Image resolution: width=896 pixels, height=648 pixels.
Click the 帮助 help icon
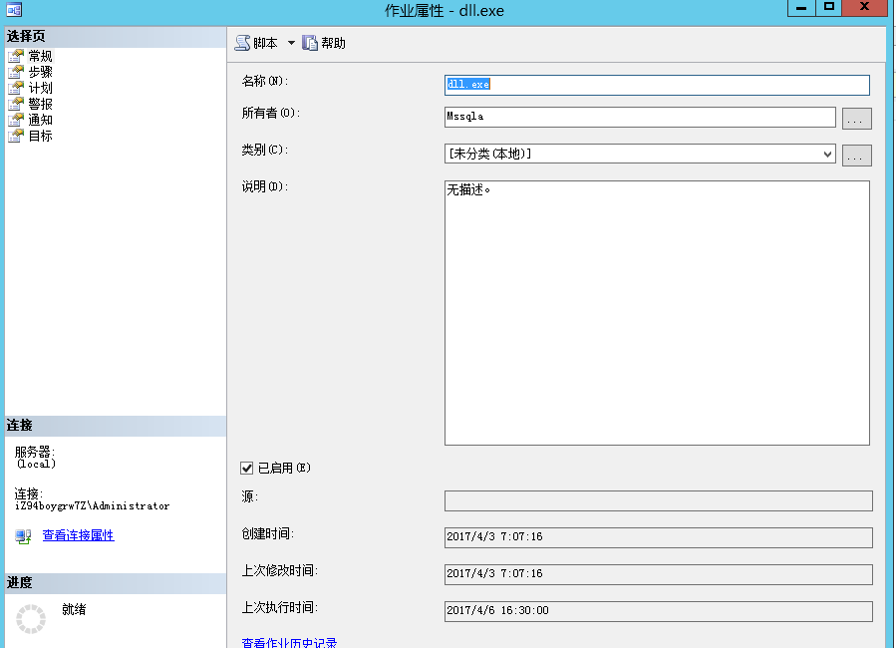[310, 43]
